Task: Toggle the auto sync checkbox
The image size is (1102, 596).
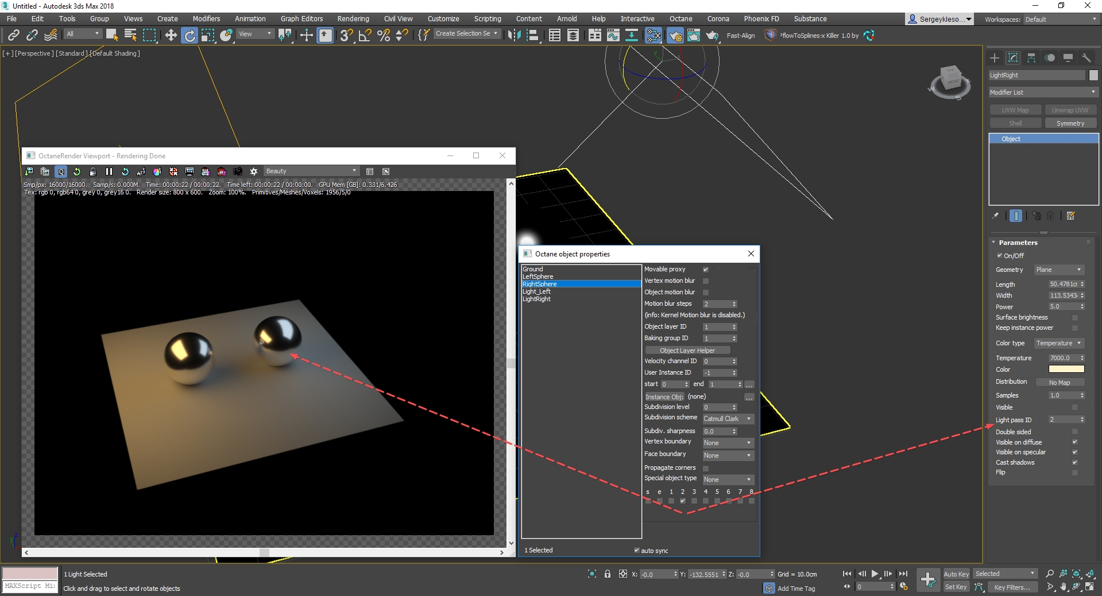Action: click(x=636, y=550)
